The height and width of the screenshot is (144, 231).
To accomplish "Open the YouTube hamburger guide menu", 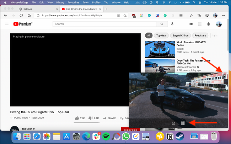I will 7,24.
